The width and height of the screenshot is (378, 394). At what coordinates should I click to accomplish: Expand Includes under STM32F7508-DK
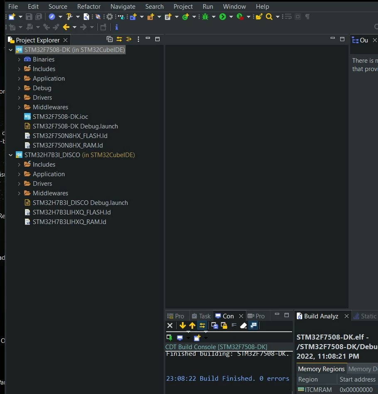(x=19, y=69)
